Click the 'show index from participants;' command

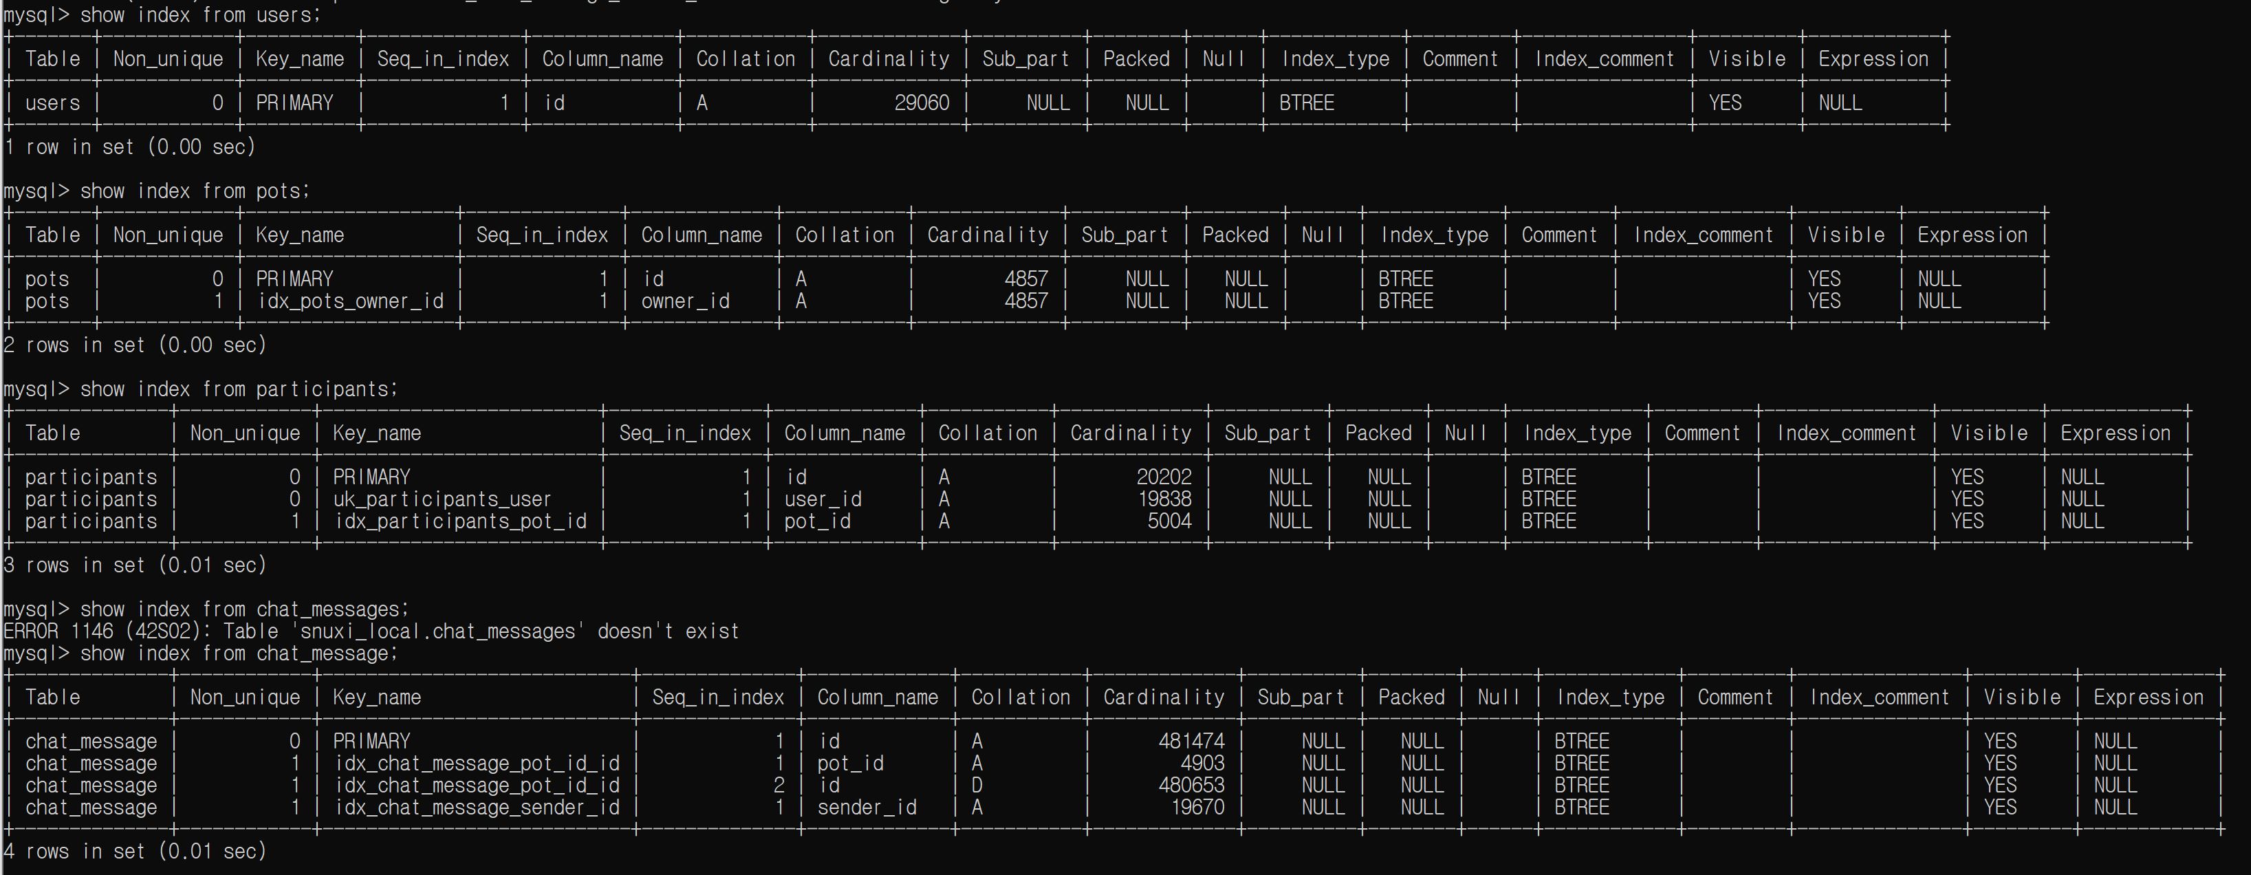pos(238,390)
